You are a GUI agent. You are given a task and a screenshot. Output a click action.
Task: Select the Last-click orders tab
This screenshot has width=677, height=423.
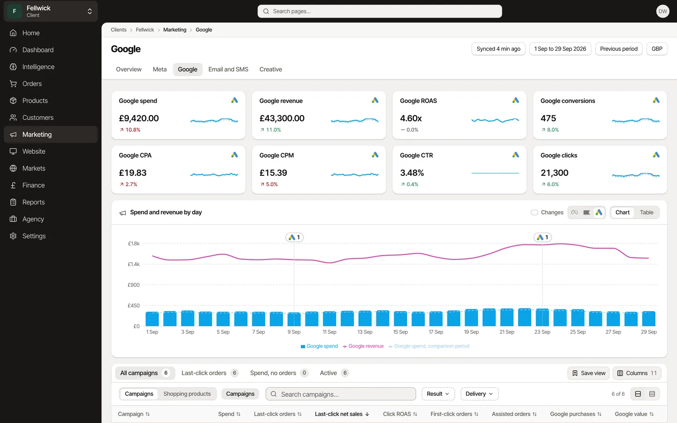(x=210, y=373)
